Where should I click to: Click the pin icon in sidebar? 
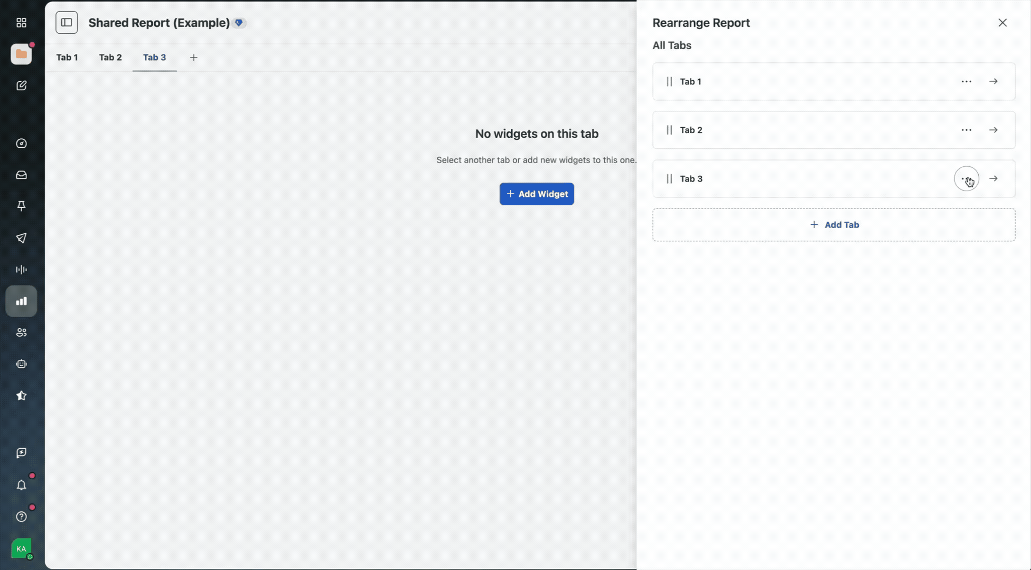point(21,206)
